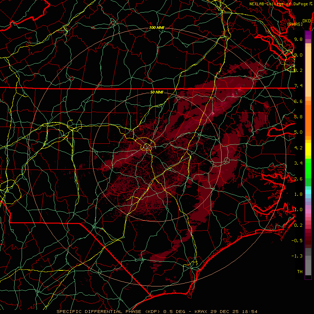Click the pink peak KDP pixel northeast of the radar
Screen dimensions: 314x314
(213, 113)
